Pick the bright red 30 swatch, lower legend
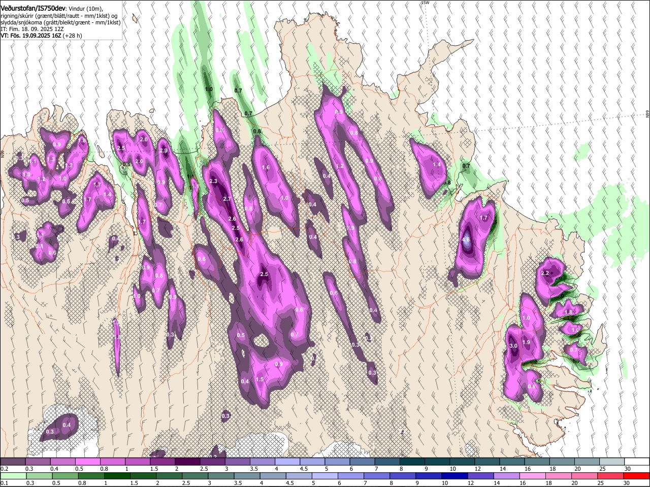 pos(637,476)
